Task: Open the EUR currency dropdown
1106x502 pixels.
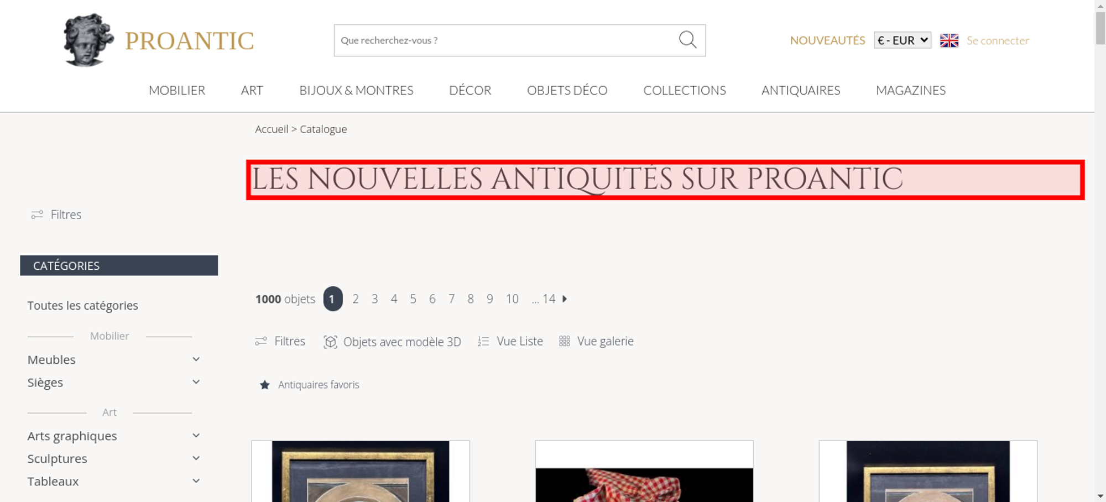Action: click(x=902, y=40)
